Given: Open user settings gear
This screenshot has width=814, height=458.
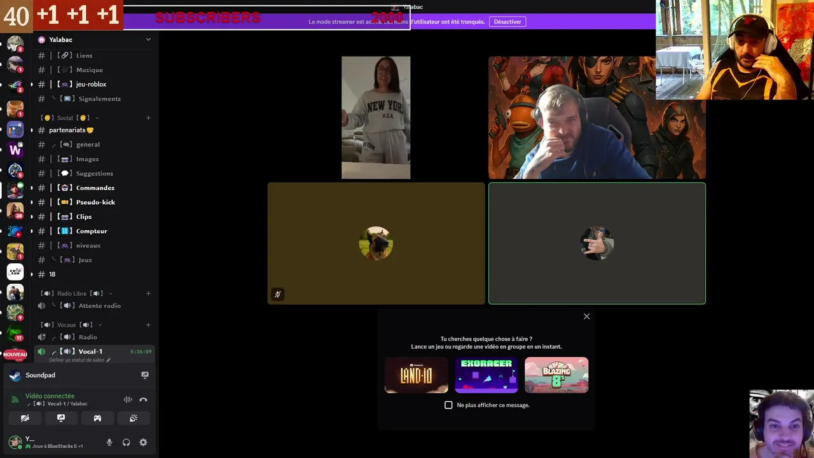Looking at the screenshot, I should tap(143, 442).
